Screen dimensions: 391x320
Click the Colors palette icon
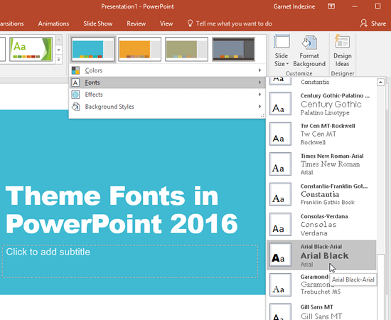75,70
